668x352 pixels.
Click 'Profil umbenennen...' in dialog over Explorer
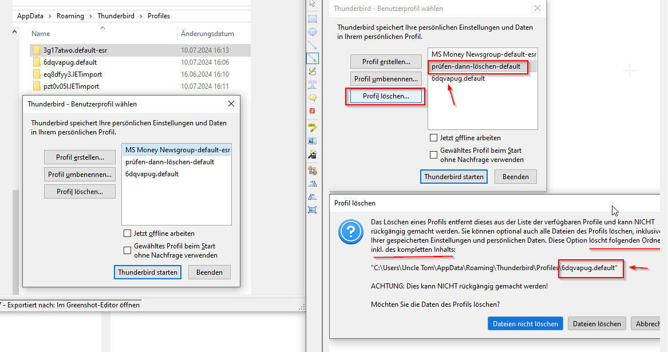click(80, 175)
